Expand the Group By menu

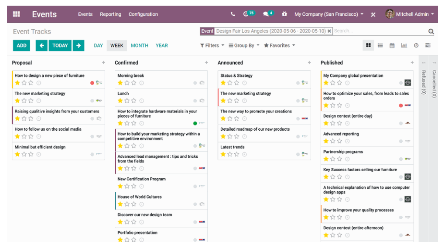coord(243,45)
